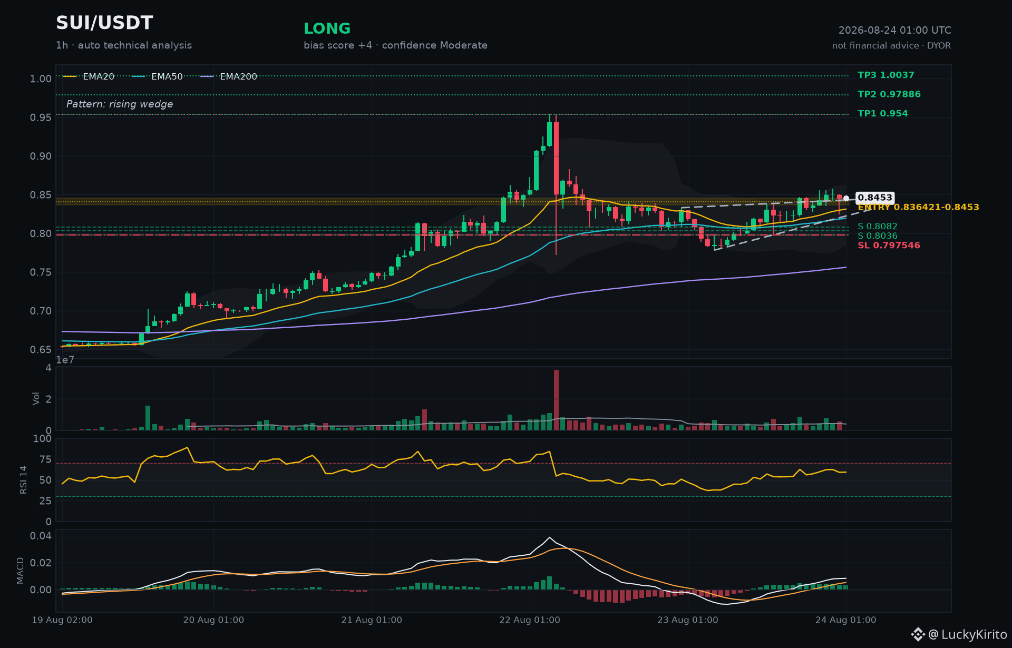This screenshot has width=1012, height=648.
Task: Click the 0.90 price axis tick
Action: tap(41, 156)
